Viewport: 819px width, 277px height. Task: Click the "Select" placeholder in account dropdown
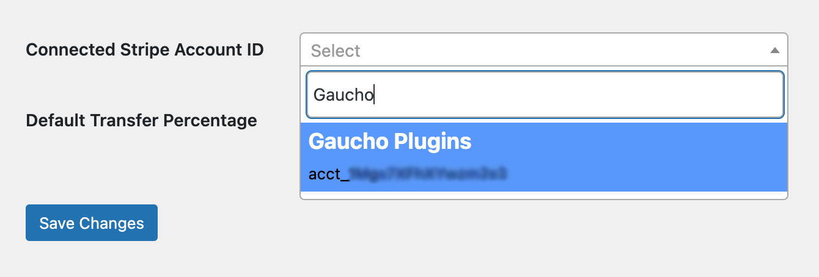[x=336, y=51]
